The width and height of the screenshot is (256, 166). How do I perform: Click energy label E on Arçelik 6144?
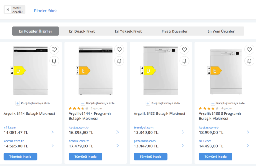coord(83,71)
